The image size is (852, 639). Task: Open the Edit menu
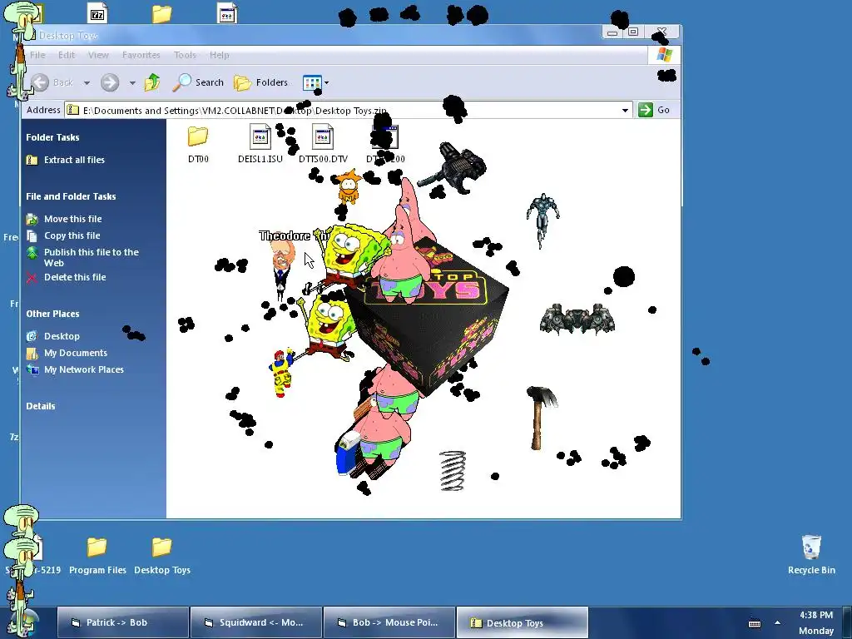[67, 55]
